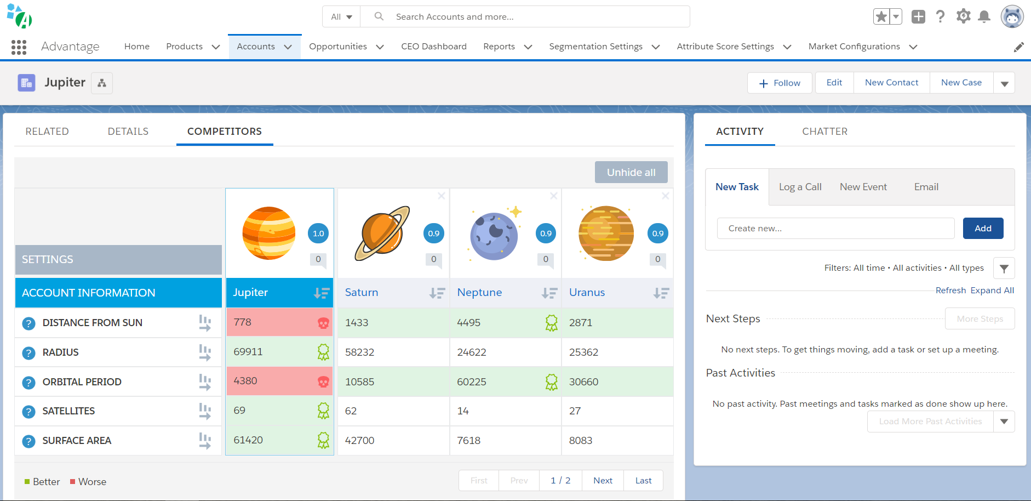
Task: Open the global actions plus icon
Action: click(918, 16)
